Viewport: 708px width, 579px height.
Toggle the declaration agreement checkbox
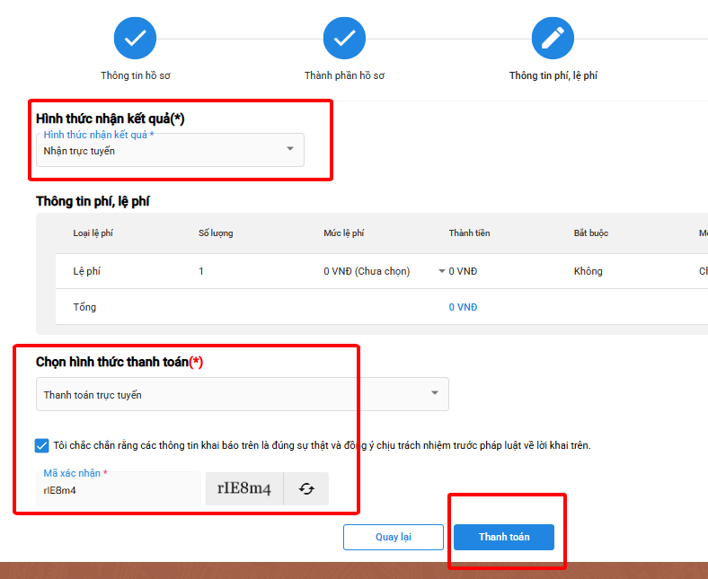tap(42, 445)
